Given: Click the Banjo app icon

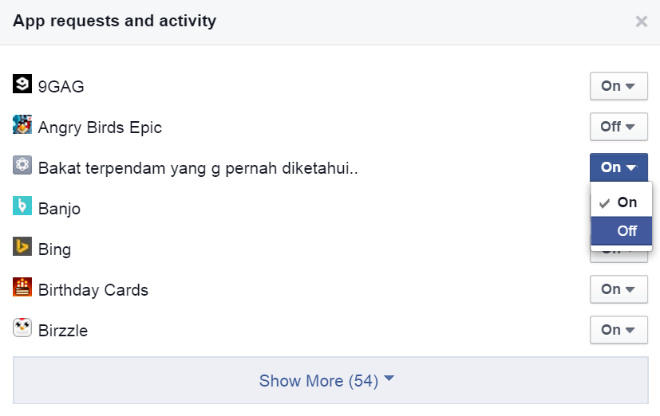Looking at the screenshot, I should pos(22,206).
